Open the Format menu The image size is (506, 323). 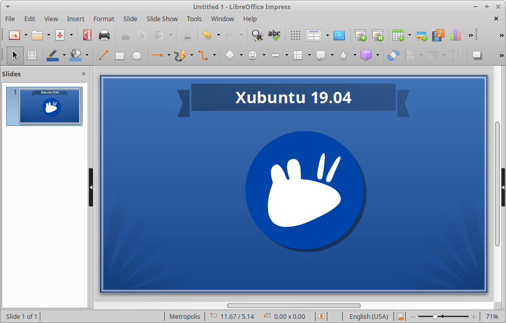[x=103, y=19]
